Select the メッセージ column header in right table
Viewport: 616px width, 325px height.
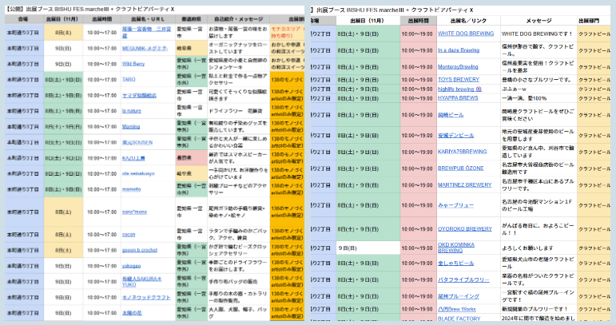click(537, 20)
